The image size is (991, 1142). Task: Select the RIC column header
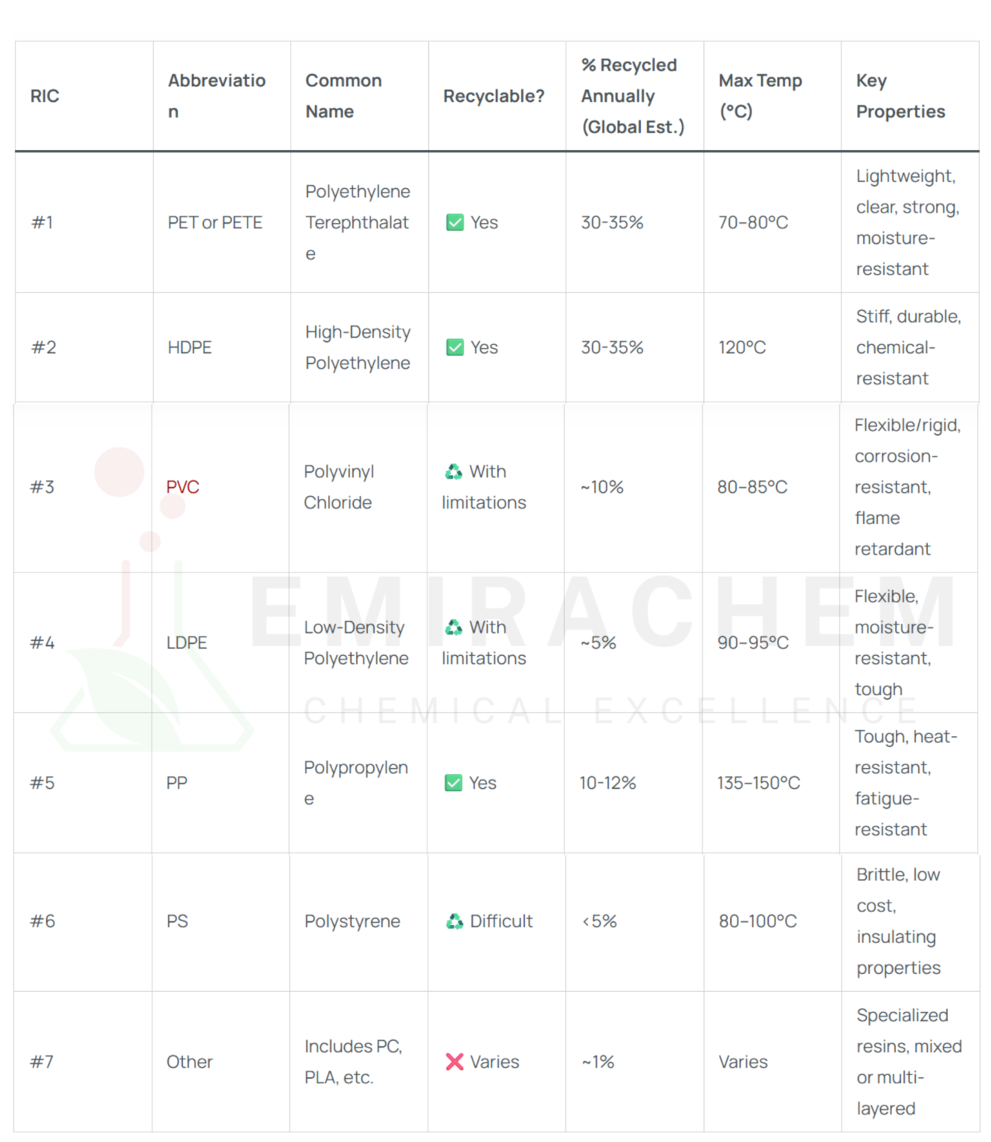(x=45, y=96)
